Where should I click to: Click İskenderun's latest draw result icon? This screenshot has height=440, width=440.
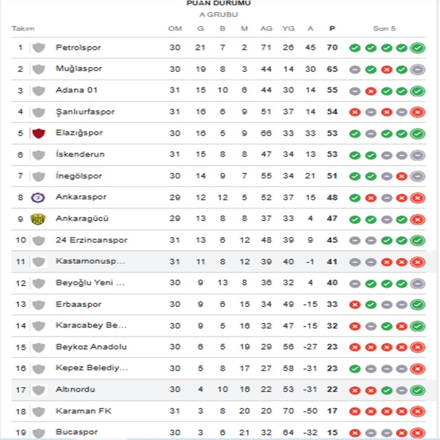point(417,155)
